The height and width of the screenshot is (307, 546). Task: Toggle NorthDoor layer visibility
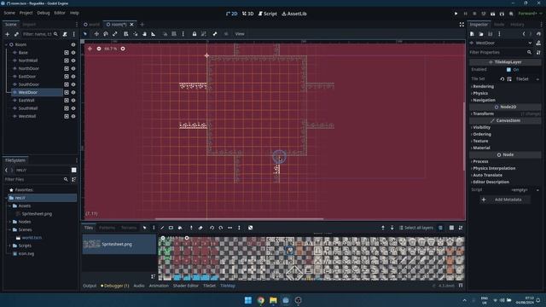tap(73, 68)
